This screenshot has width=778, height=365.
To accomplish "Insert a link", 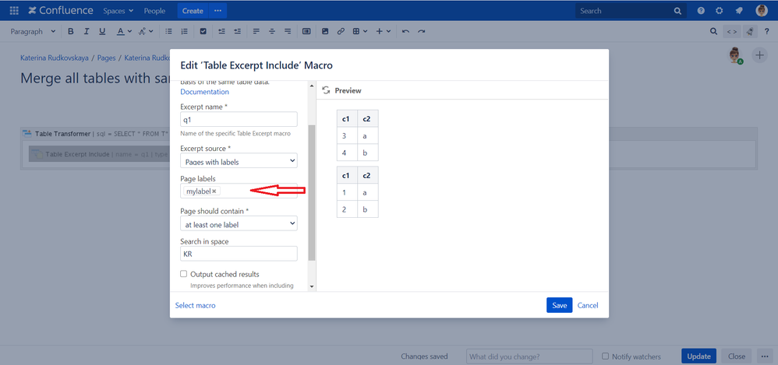I will tap(341, 31).
